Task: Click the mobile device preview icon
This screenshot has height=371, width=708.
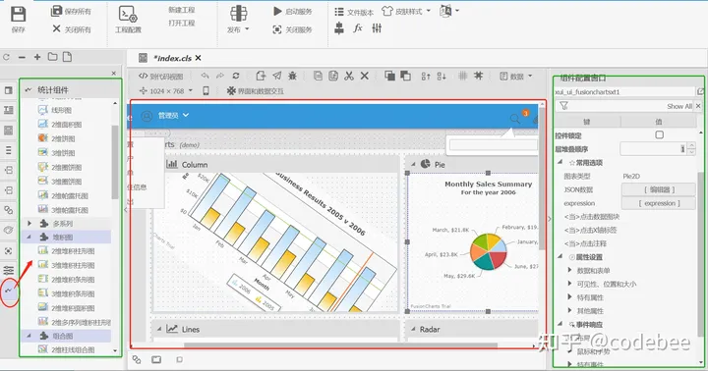Action: click(x=206, y=90)
